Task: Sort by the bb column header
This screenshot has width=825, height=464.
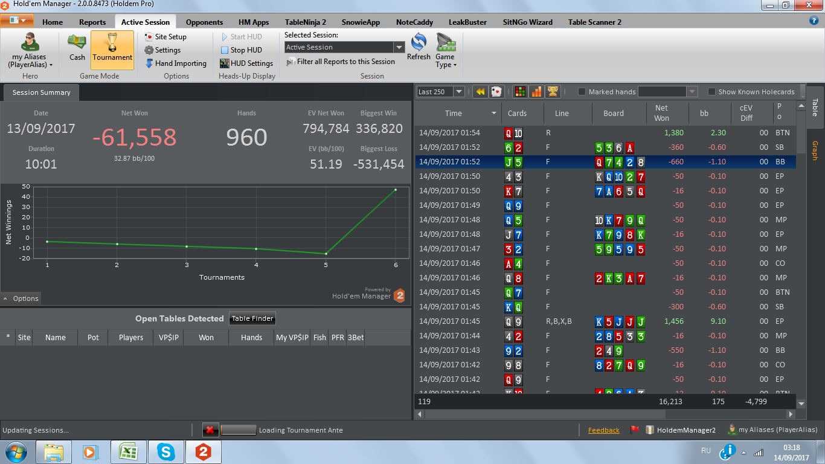Action: coord(704,113)
